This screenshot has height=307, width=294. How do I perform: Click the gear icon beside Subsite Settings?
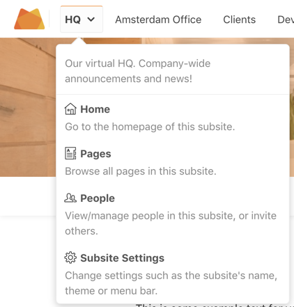click(70, 258)
